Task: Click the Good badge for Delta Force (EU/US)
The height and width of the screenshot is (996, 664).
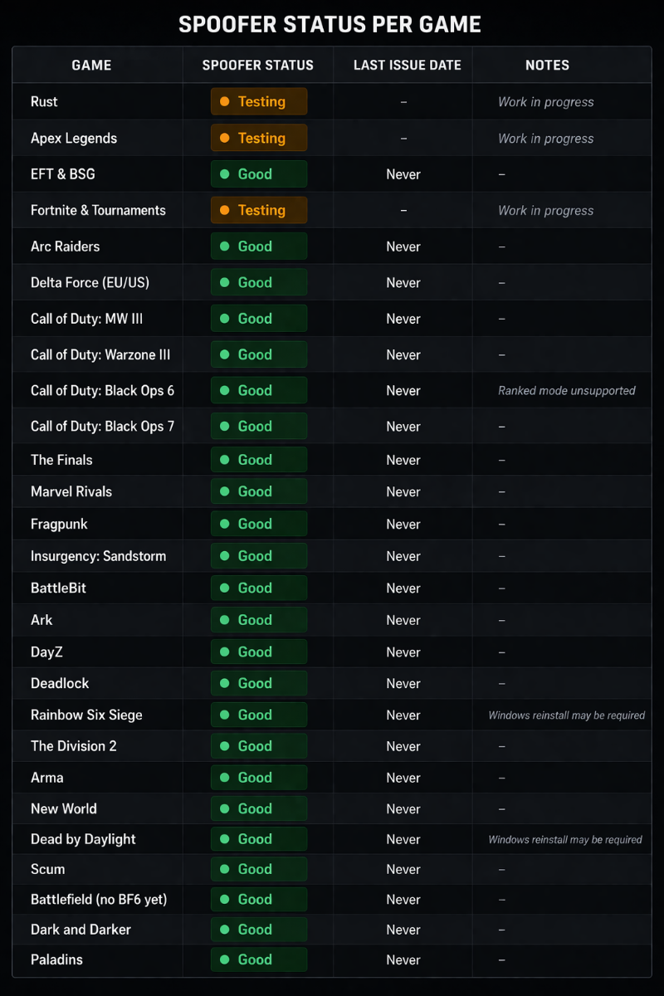Action: tap(258, 283)
